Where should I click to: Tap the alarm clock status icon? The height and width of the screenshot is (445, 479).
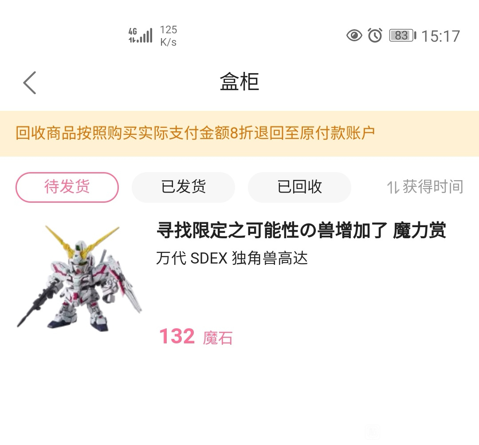tap(375, 35)
